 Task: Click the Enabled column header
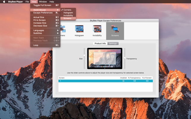[x=124, y=78]
